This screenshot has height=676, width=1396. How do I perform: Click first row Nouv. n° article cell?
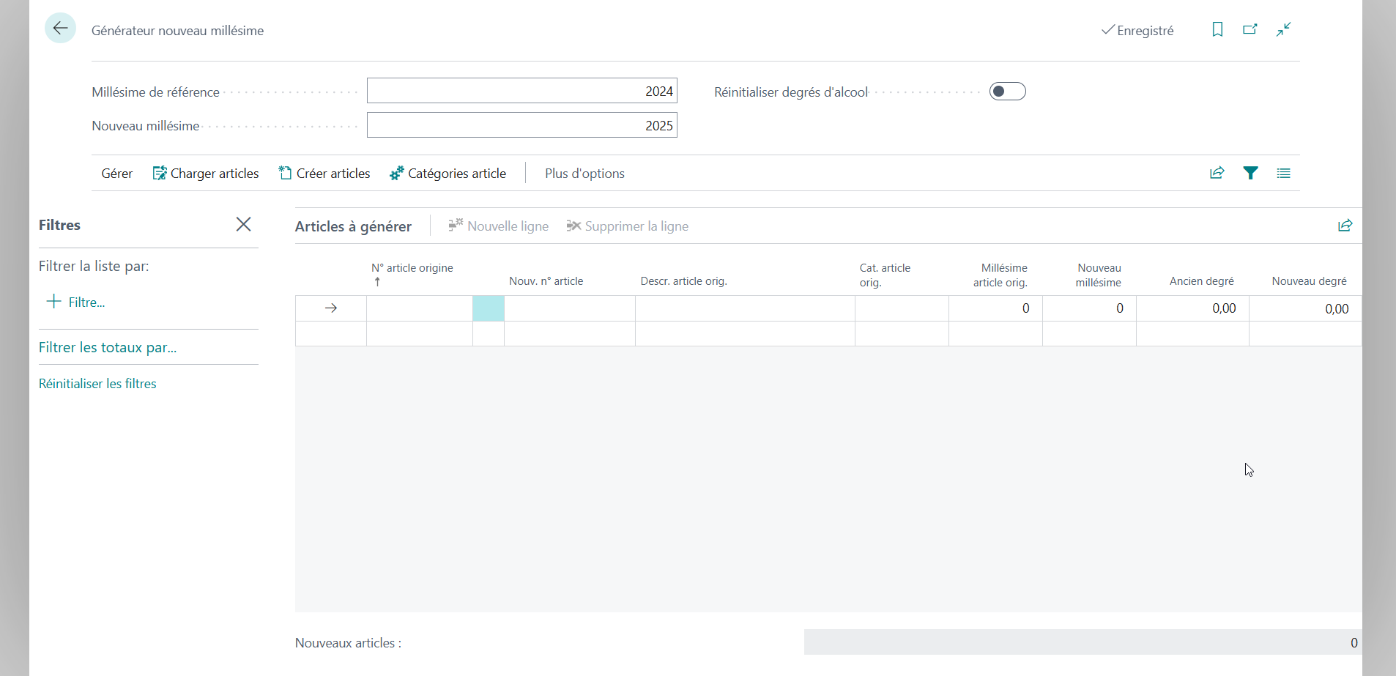point(570,308)
